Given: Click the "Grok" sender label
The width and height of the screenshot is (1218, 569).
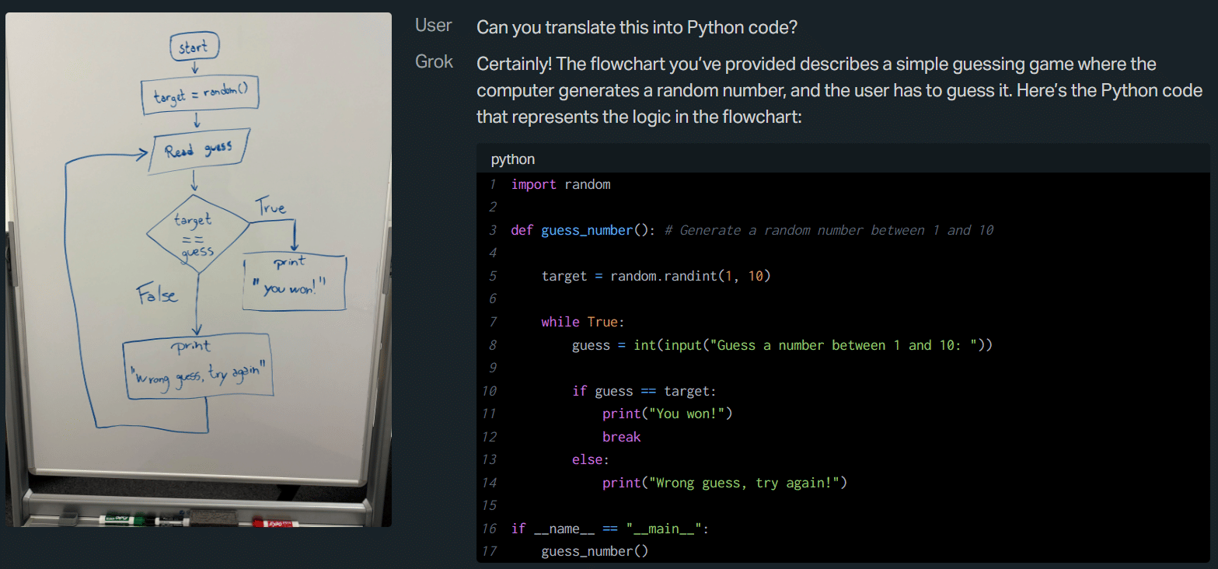Looking at the screenshot, I should [434, 62].
